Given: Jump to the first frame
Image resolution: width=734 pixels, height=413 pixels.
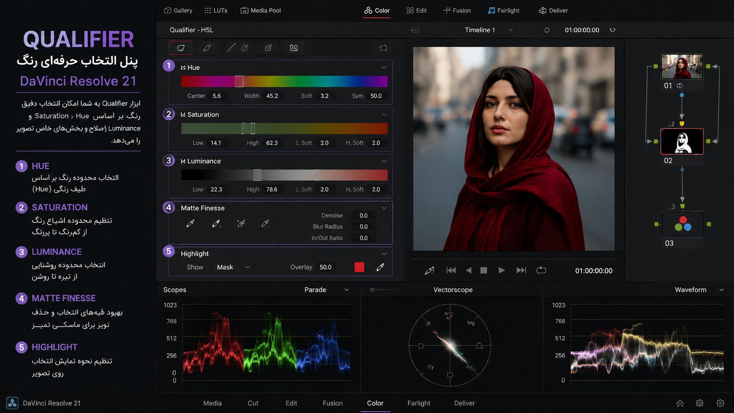Looking at the screenshot, I should 451,270.
